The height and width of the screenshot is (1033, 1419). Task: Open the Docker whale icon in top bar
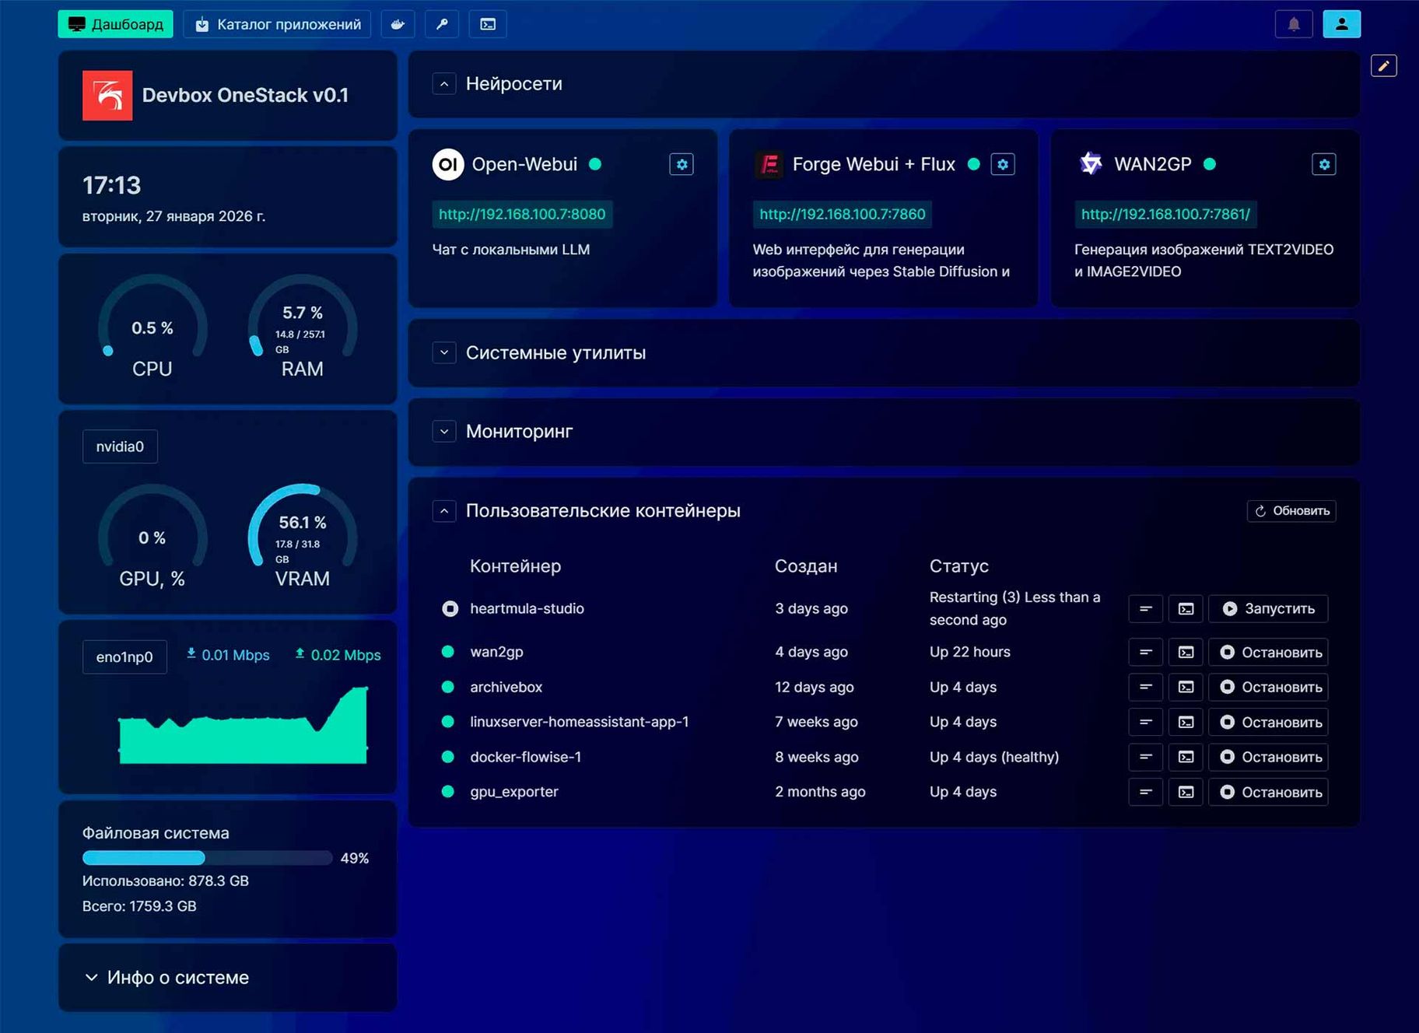point(398,24)
